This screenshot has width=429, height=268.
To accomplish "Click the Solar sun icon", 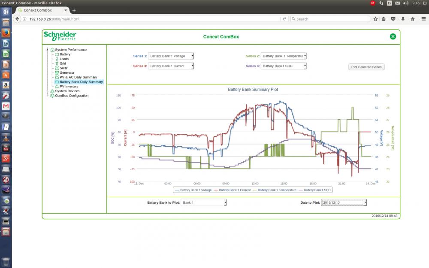I will pos(57,68).
